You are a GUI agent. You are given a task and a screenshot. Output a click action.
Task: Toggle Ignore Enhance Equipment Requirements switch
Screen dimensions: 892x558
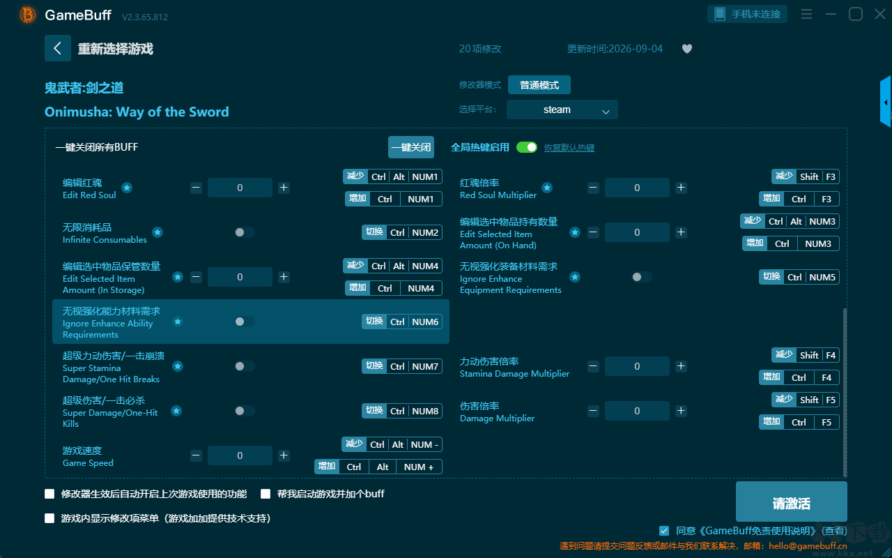coord(642,277)
